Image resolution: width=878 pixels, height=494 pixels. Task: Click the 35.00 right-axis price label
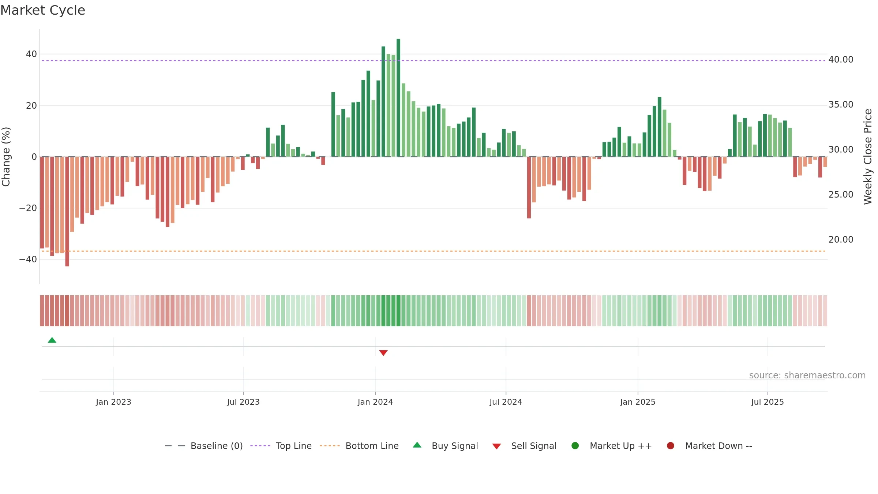[841, 104]
